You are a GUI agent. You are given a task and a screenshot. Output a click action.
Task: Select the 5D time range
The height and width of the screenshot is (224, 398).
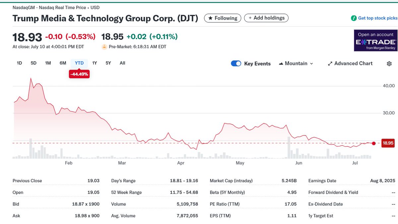point(33,63)
